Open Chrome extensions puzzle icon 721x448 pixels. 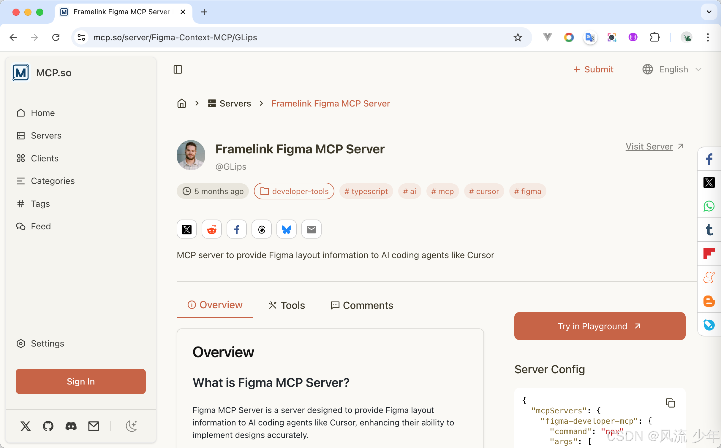[x=654, y=37]
